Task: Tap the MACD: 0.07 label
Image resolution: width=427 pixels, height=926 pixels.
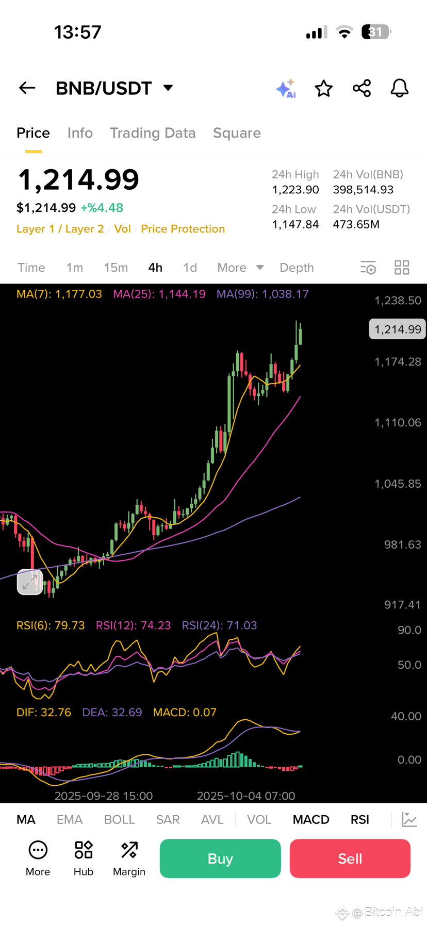Action: (185, 713)
